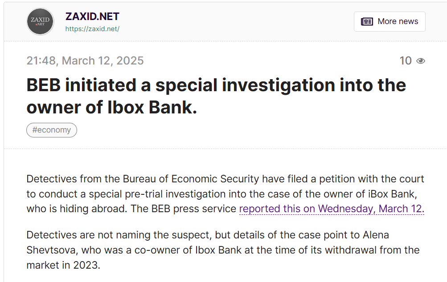Click the text market in 2023
This screenshot has width=447, height=282.
point(63,265)
